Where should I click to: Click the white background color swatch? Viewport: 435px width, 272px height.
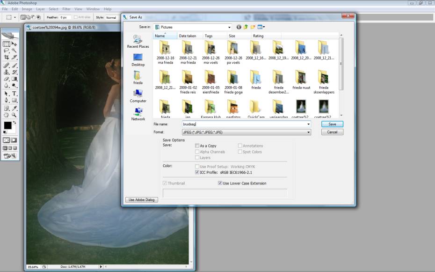pos(13,131)
